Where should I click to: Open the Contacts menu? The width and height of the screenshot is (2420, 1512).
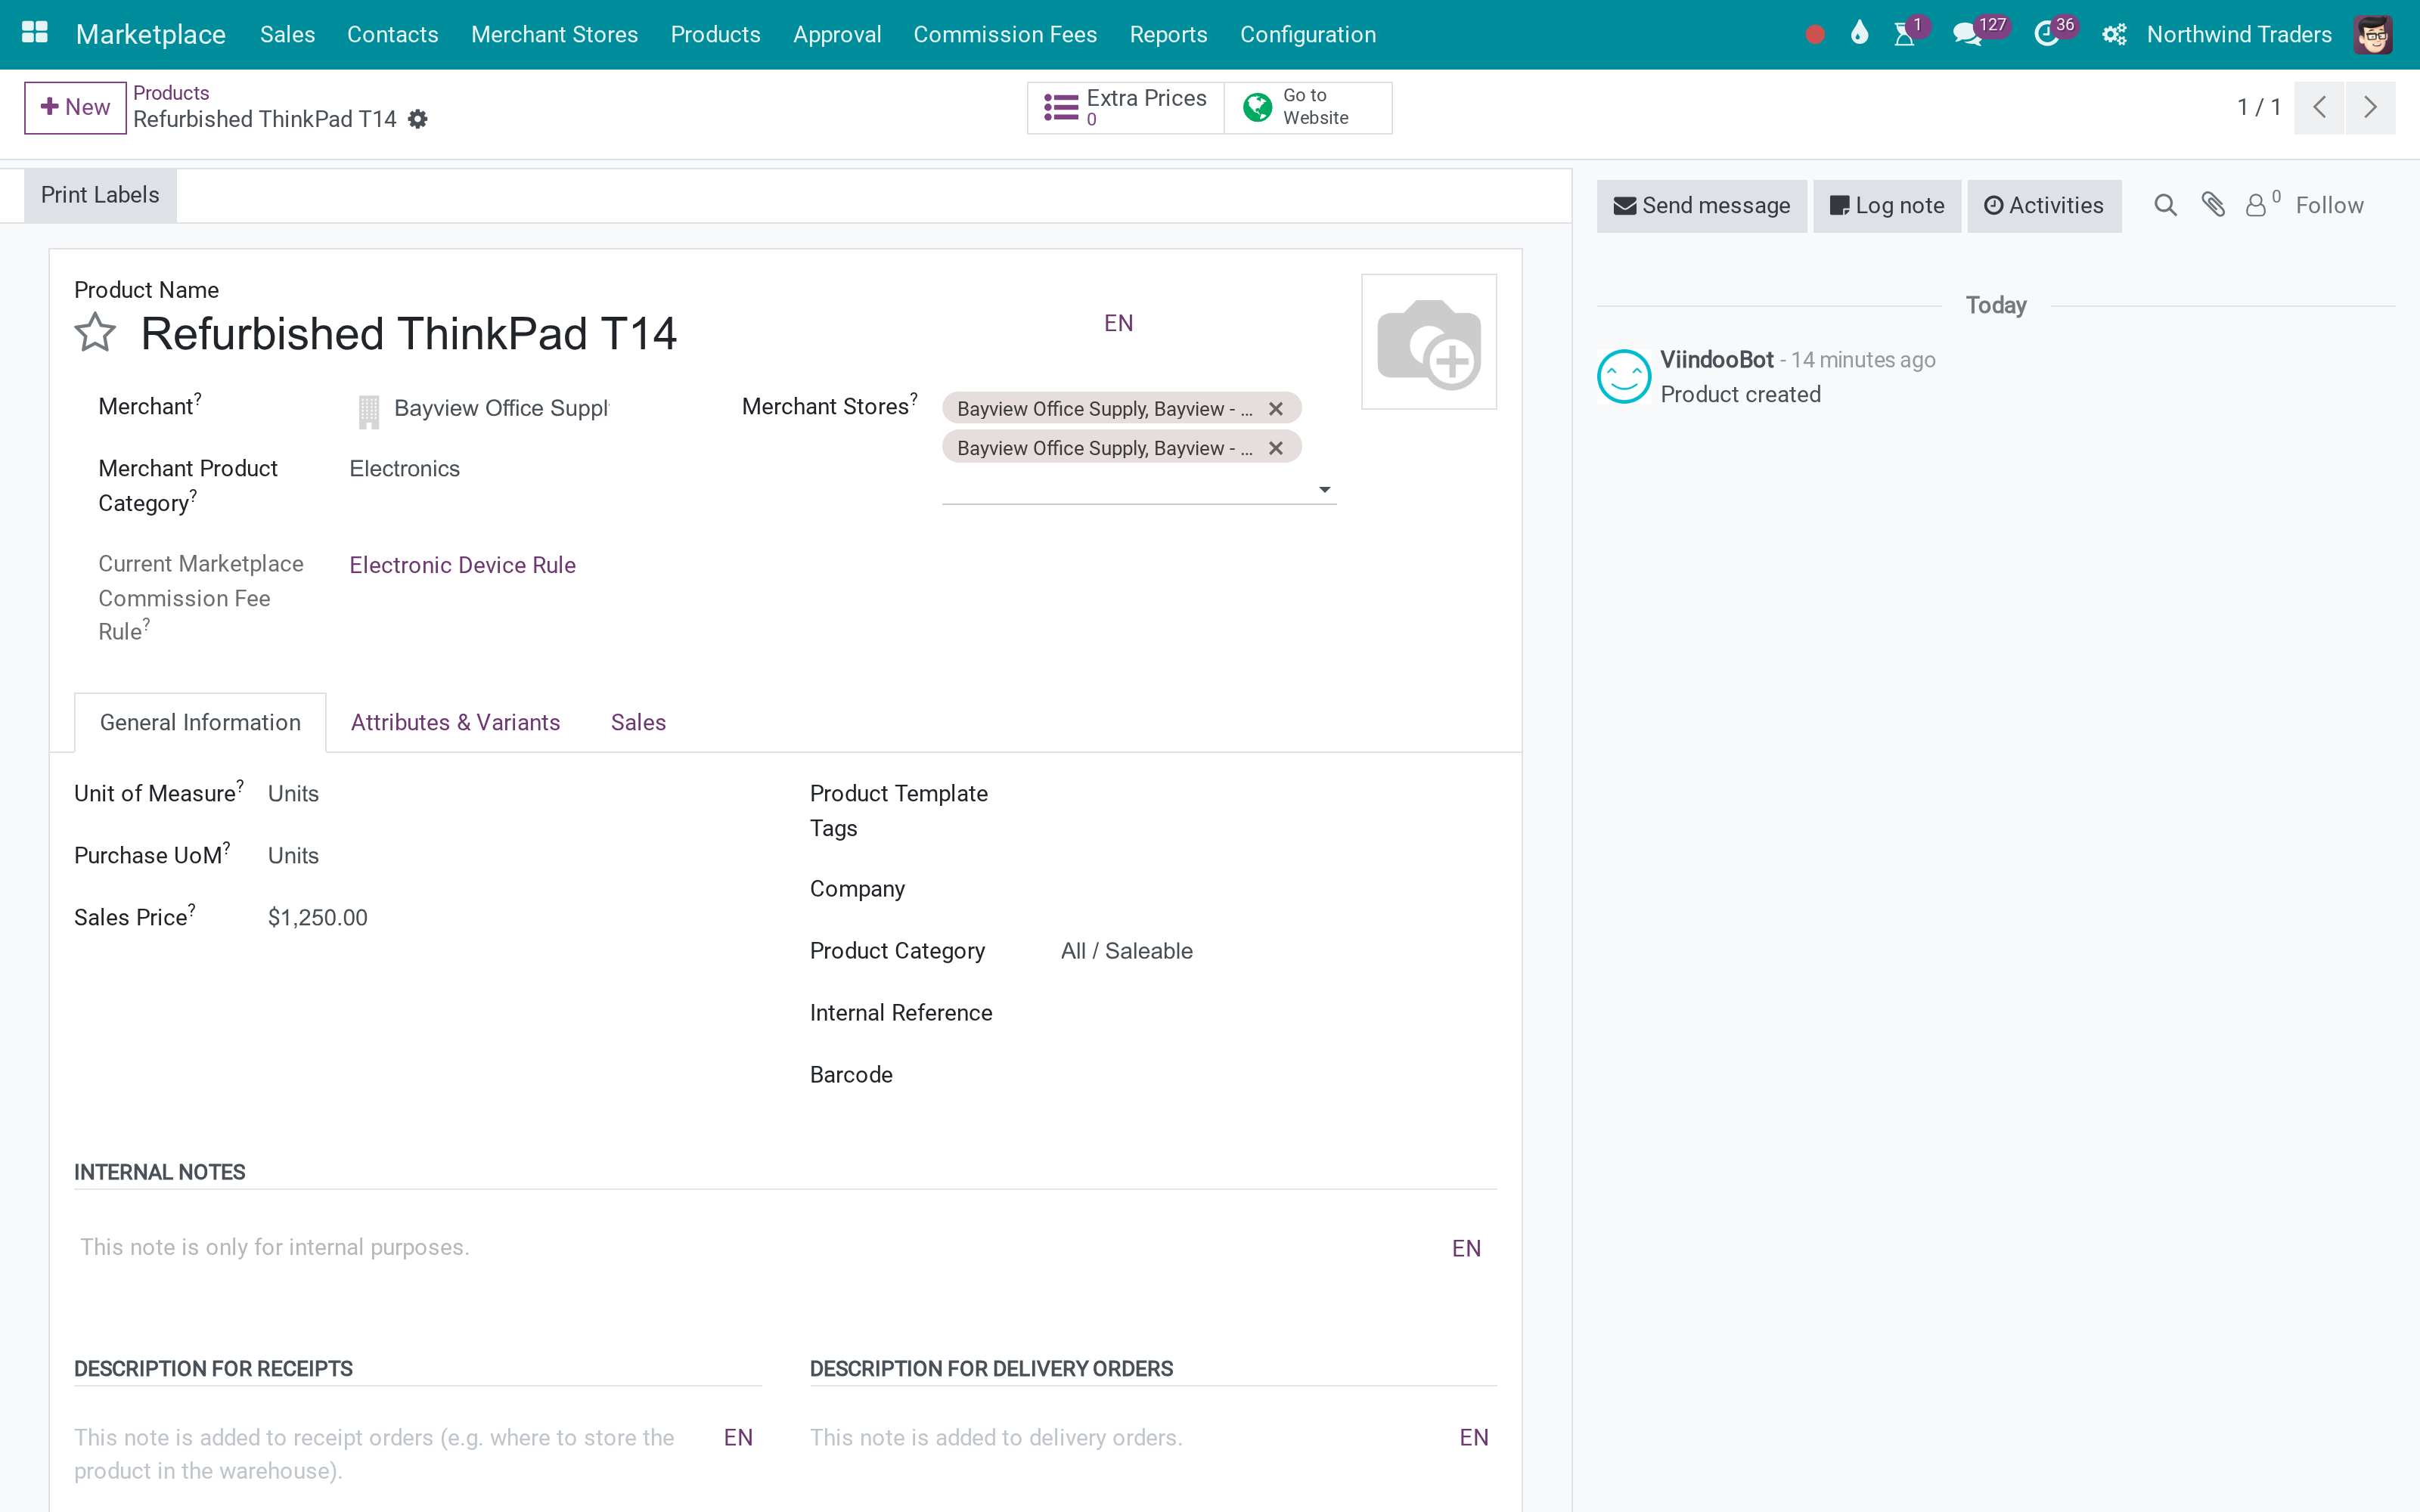coord(393,35)
